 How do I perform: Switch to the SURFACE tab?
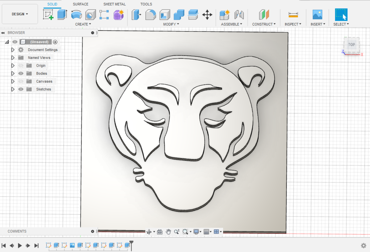[81, 4]
